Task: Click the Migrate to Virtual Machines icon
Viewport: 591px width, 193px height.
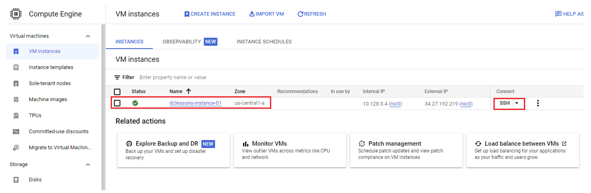Action: [x=16, y=148]
